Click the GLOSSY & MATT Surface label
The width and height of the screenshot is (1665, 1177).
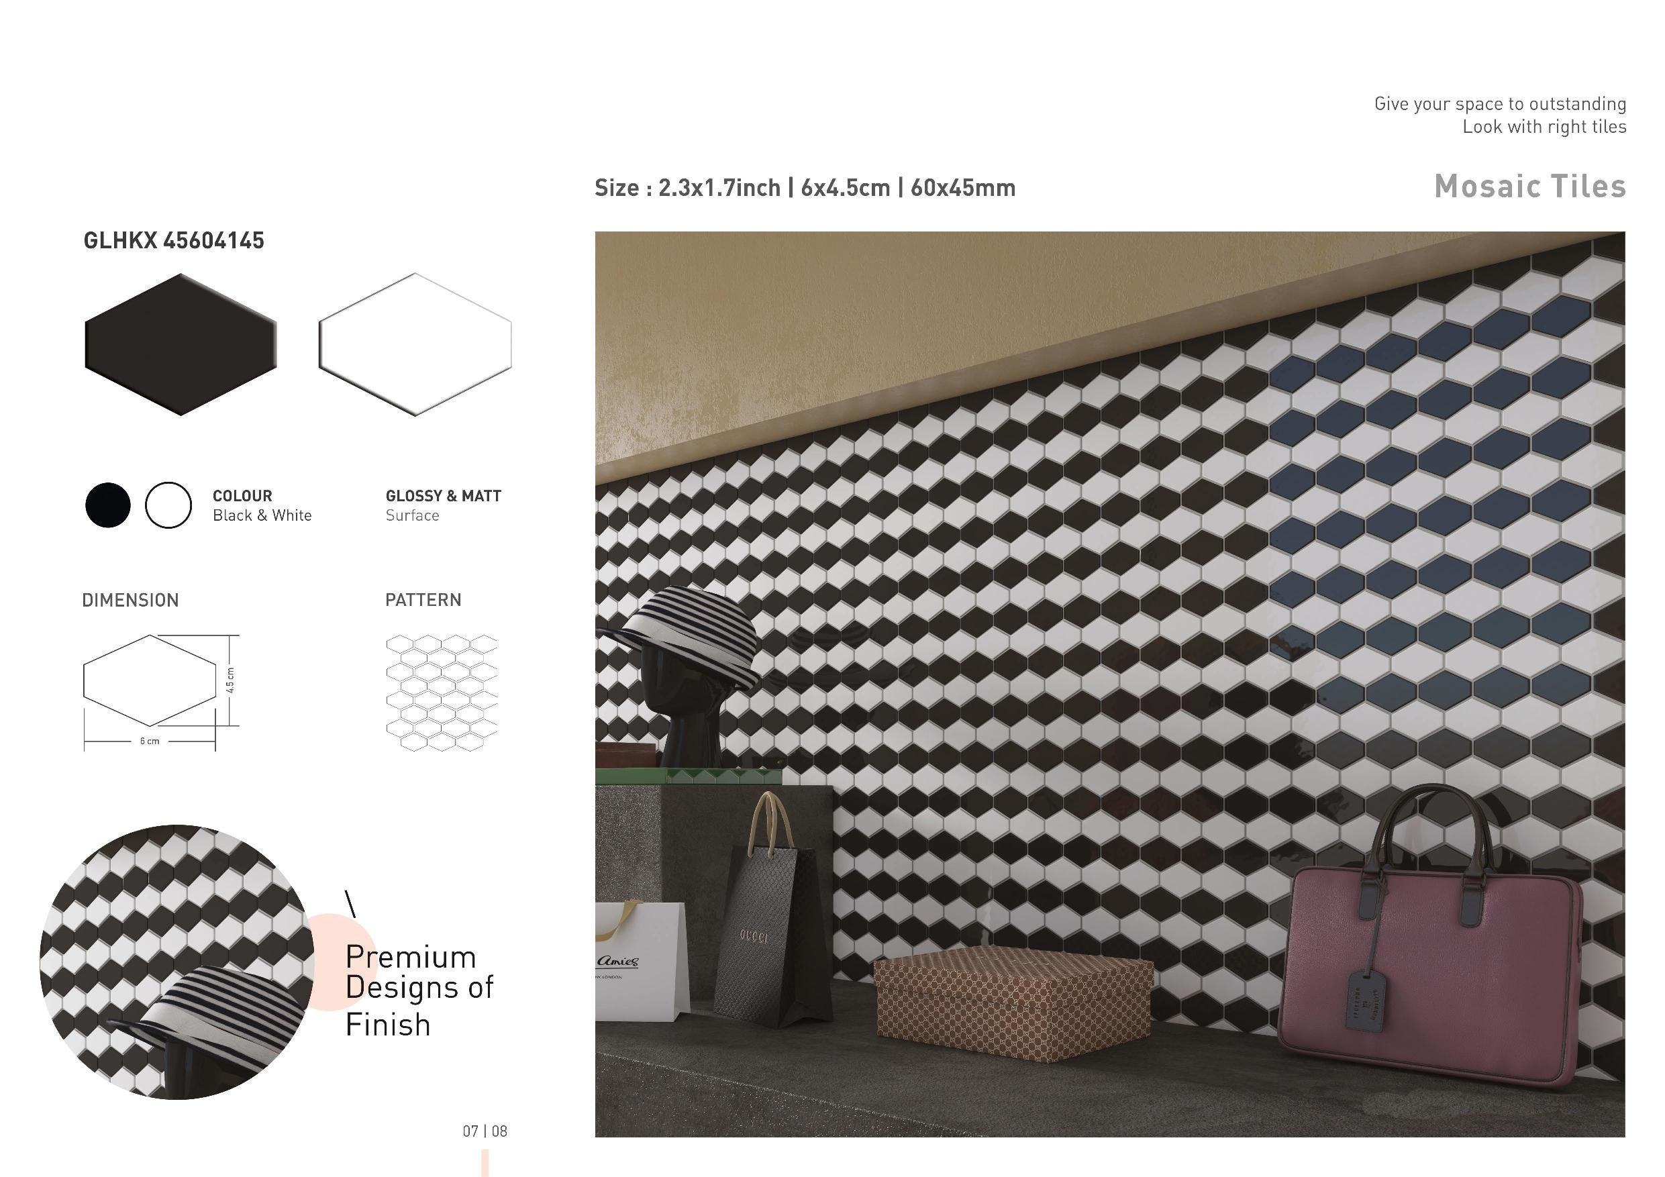443,505
